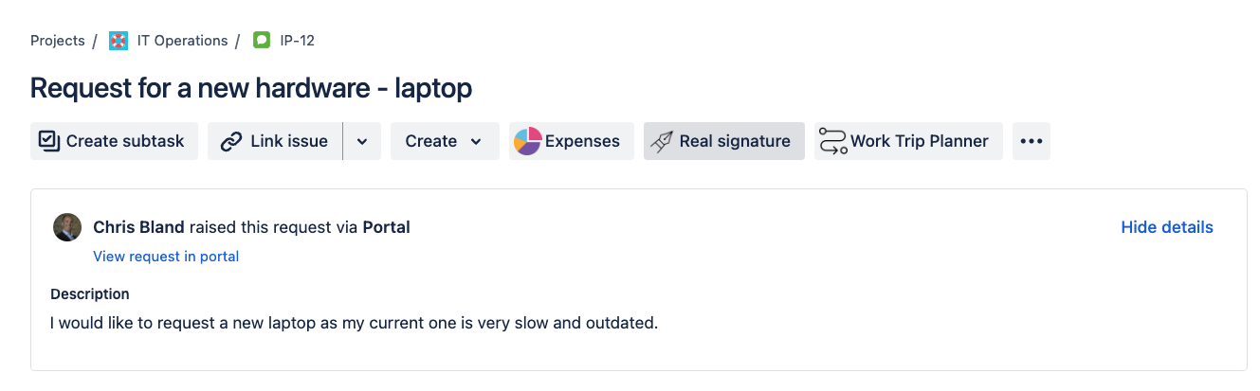Open IT Operations breadcrumb link

coord(182,41)
